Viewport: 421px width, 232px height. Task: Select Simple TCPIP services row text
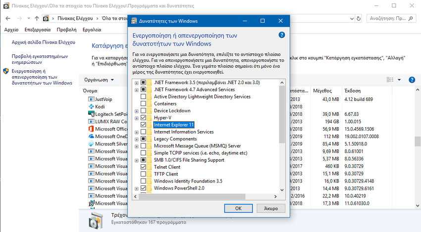click(201, 153)
